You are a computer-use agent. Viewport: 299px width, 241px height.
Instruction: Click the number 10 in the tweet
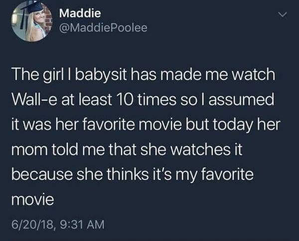click(124, 100)
